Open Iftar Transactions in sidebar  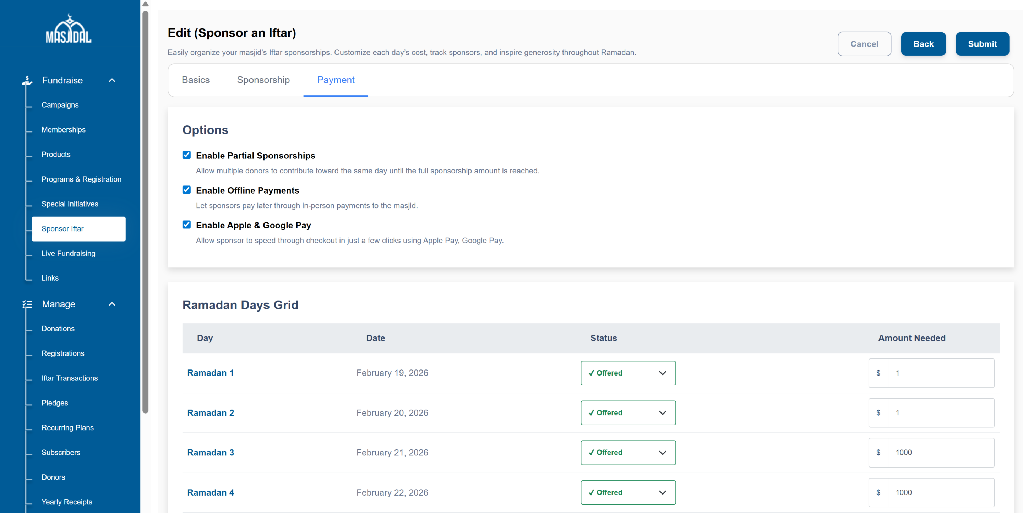(x=70, y=378)
